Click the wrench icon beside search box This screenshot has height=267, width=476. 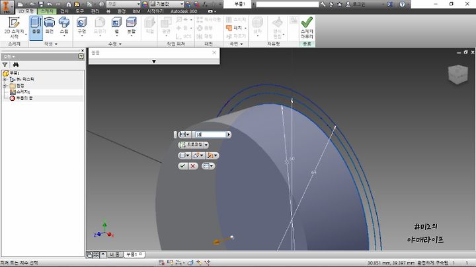(x=323, y=4)
